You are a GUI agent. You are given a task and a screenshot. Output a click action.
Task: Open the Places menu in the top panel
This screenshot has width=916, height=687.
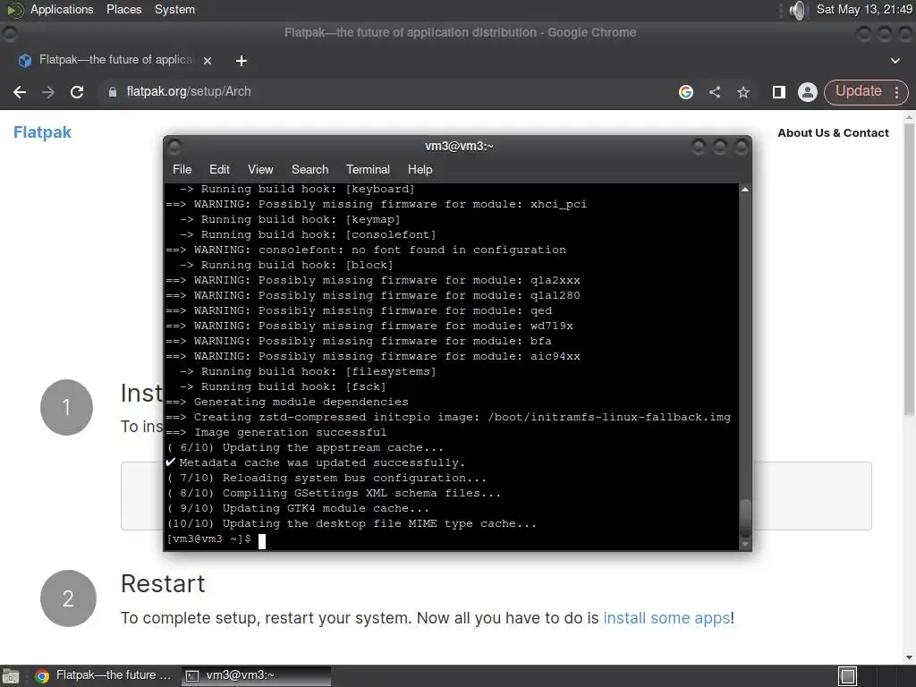point(123,9)
